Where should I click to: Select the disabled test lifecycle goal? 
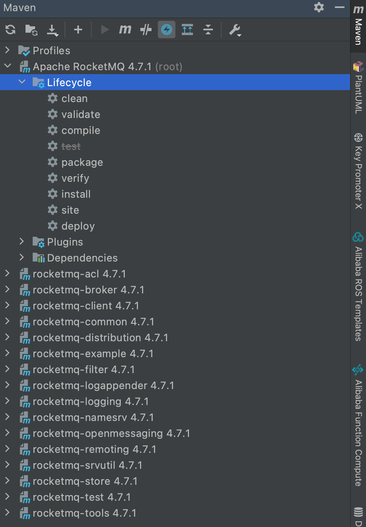(71, 146)
